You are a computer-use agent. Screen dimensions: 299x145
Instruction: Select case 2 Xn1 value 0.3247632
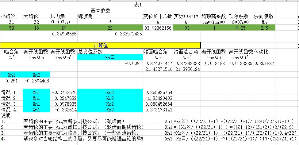coord(64,98)
